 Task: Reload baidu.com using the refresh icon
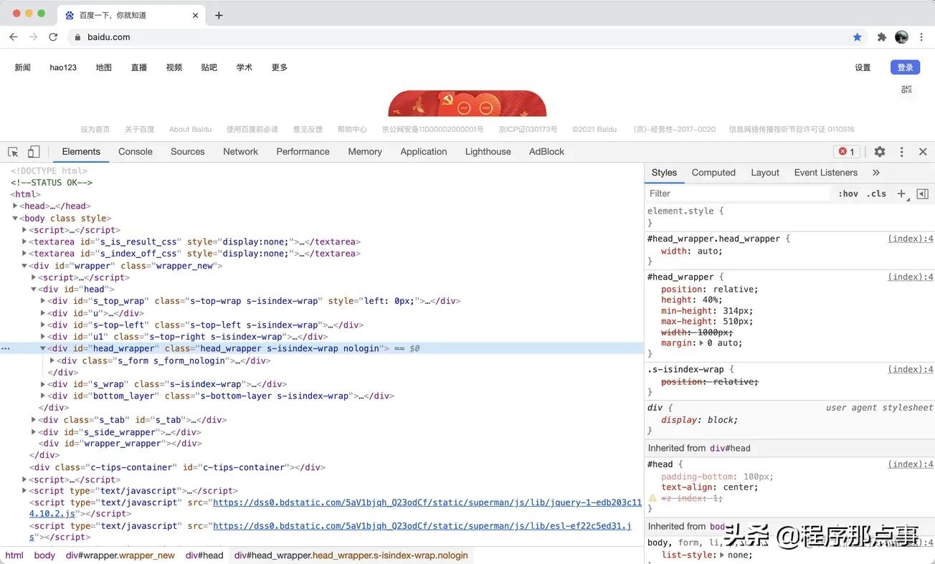click(52, 37)
